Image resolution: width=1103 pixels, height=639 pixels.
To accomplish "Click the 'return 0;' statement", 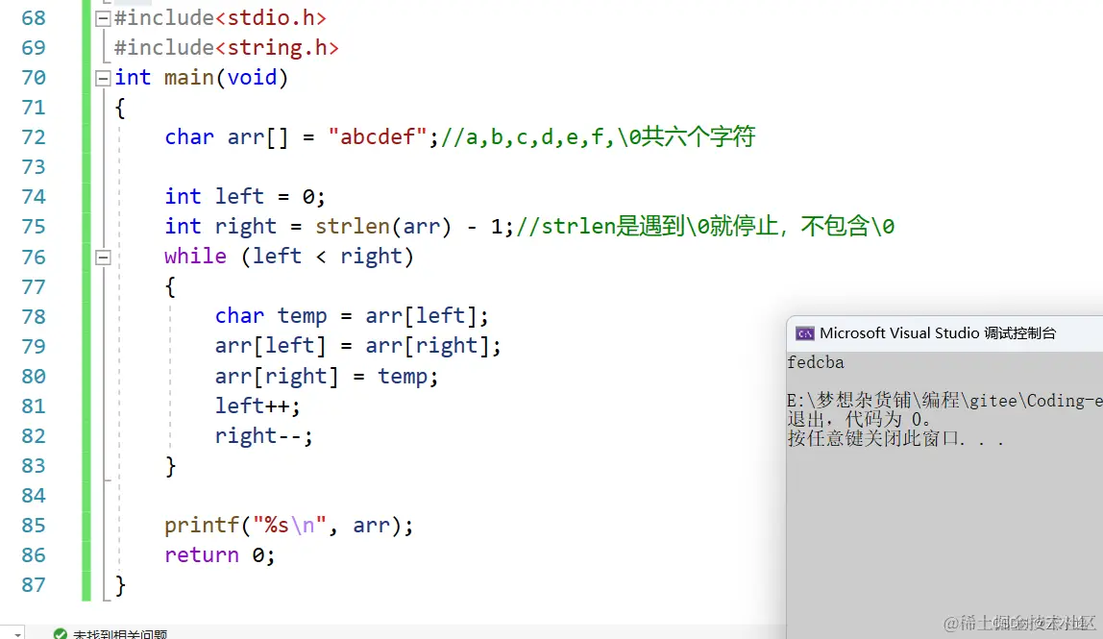I will (219, 555).
